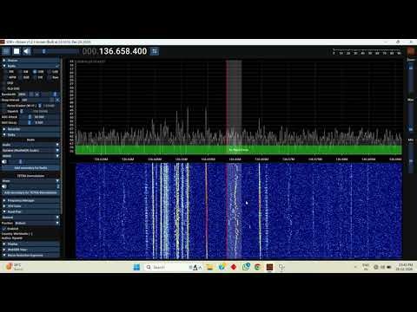Expand the VFO Color section

30,206
